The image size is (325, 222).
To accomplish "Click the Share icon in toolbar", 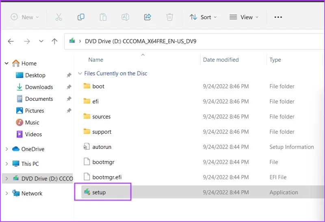I will (147, 17).
